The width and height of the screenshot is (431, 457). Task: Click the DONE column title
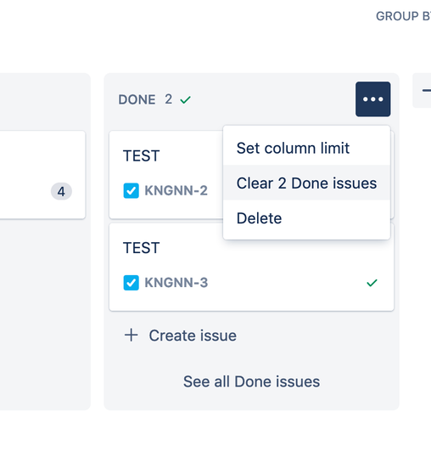pos(137,99)
